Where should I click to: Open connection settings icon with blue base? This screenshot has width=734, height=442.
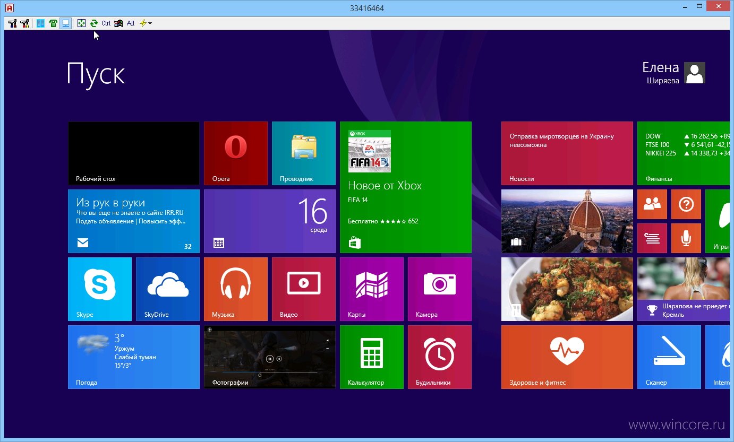pos(12,23)
